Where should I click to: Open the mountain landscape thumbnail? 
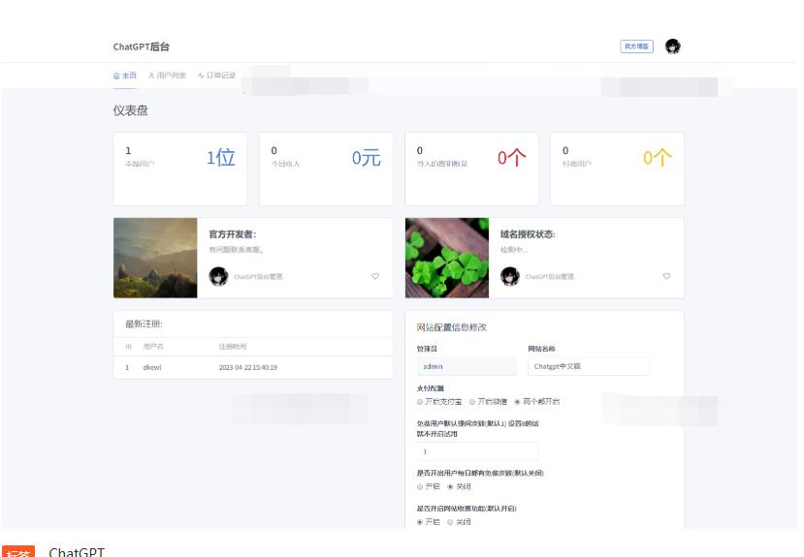coord(155,258)
